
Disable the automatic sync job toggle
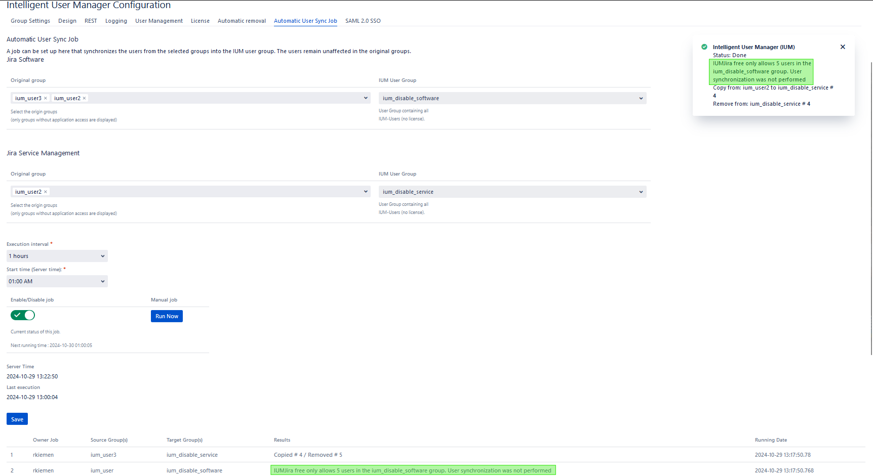[23, 315]
